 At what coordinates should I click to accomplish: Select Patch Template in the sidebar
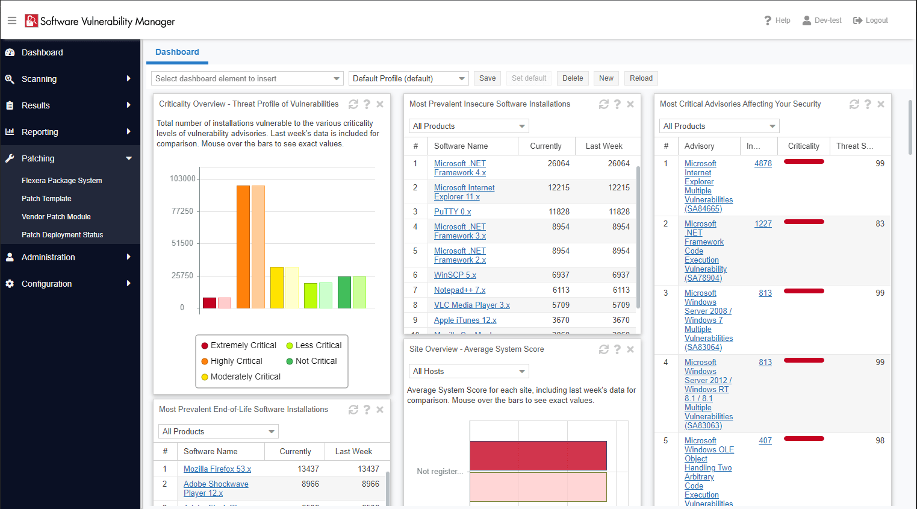(46, 198)
